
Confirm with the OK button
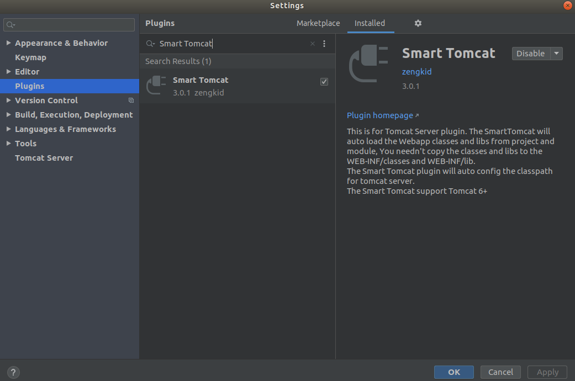(x=454, y=372)
